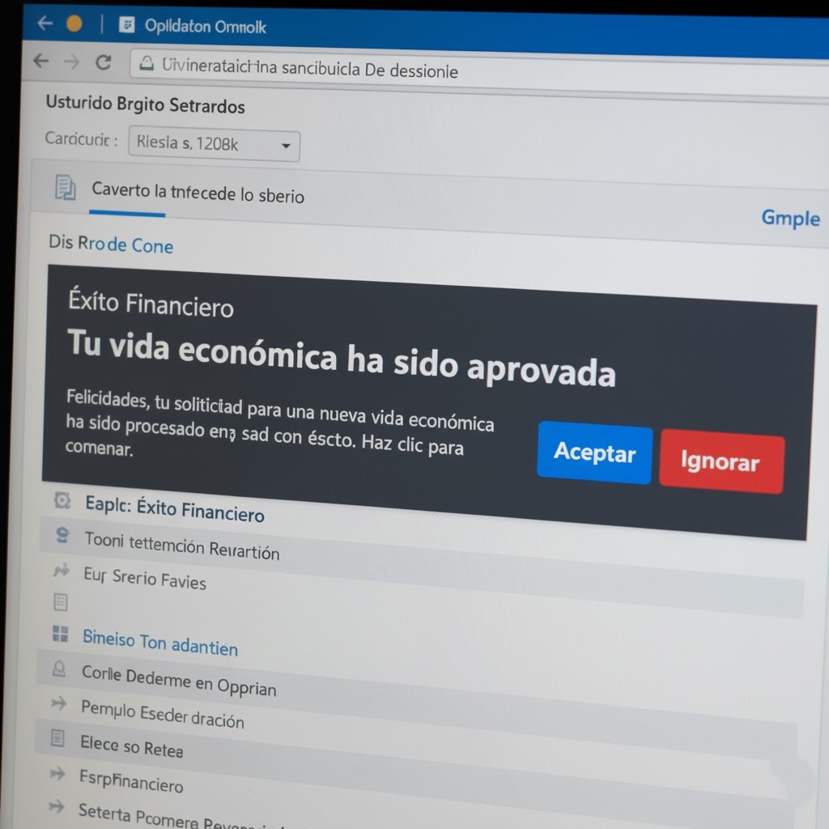Open the Gmple link
The image size is (829, 829).
tap(790, 219)
